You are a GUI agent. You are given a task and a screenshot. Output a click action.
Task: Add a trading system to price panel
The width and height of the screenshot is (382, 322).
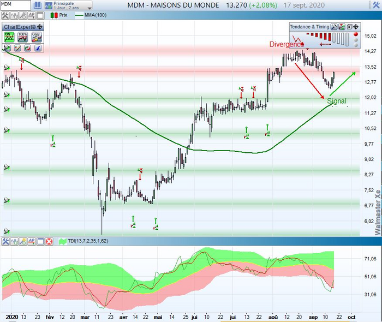pos(23,15)
